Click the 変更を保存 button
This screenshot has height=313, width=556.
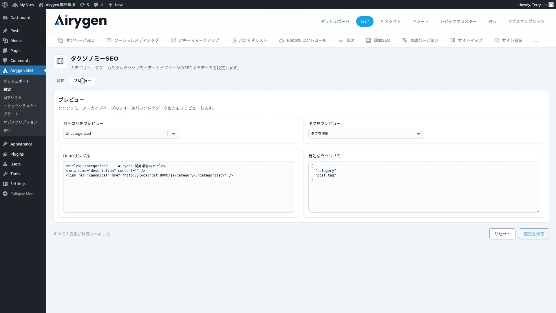[x=534, y=234]
